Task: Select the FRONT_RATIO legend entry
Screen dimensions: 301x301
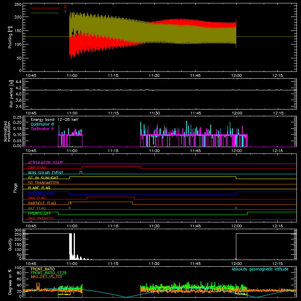Action: pos(43,269)
